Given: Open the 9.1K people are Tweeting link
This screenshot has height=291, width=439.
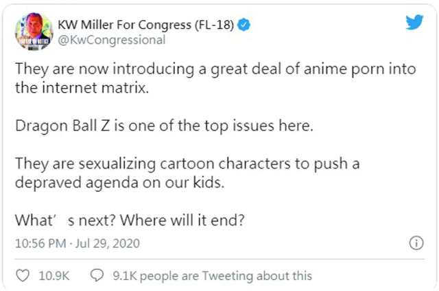Looking at the screenshot, I should pos(211,275).
